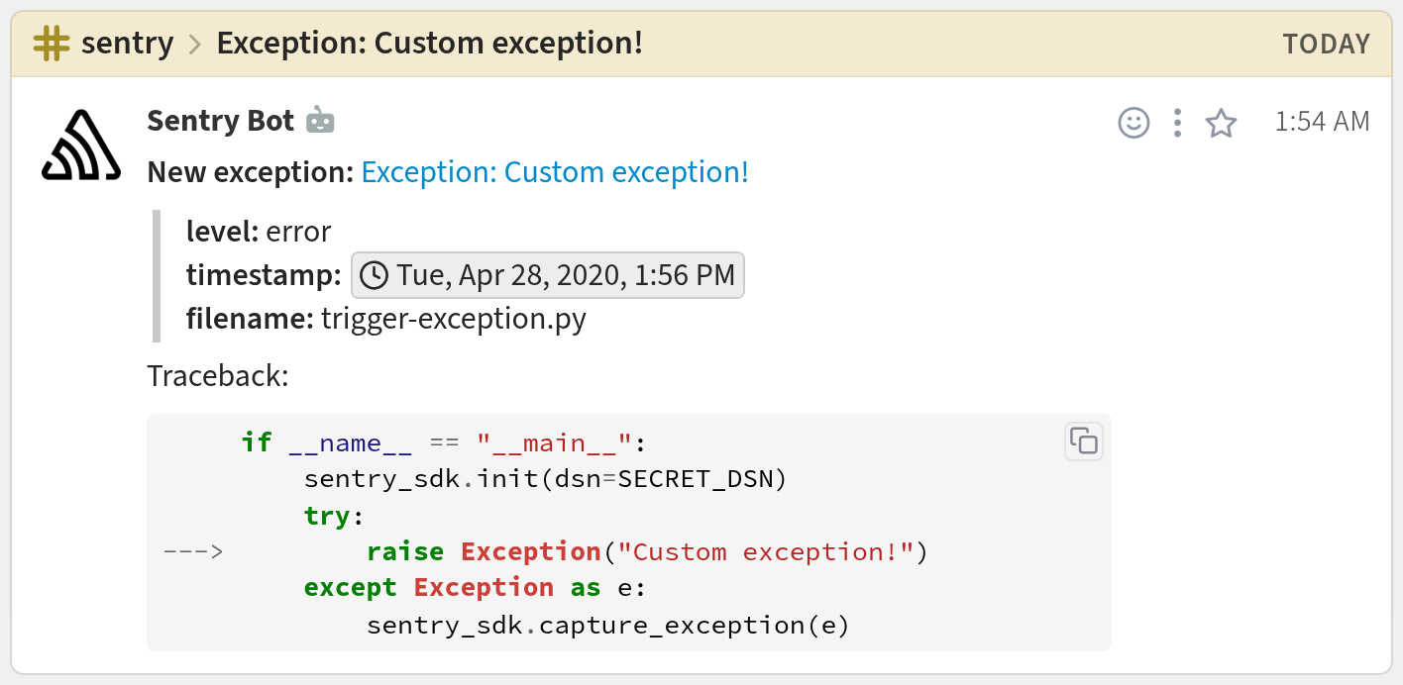Click the hash icon beside the sentry stream
1403x685 pixels.
[x=52, y=44]
